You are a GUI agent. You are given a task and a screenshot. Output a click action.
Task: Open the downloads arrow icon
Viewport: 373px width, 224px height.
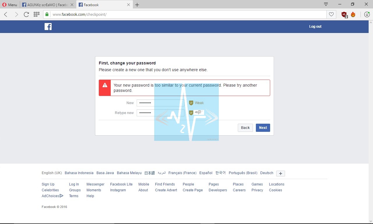pos(367,14)
